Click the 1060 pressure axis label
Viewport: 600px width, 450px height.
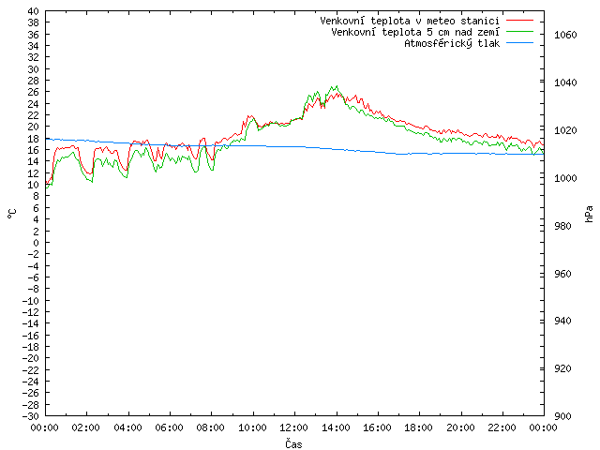(565, 35)
